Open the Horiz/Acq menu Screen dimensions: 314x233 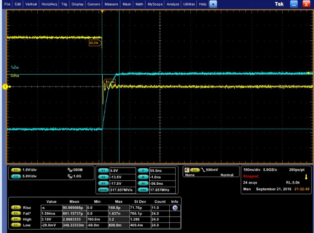(x=49, y=4)
